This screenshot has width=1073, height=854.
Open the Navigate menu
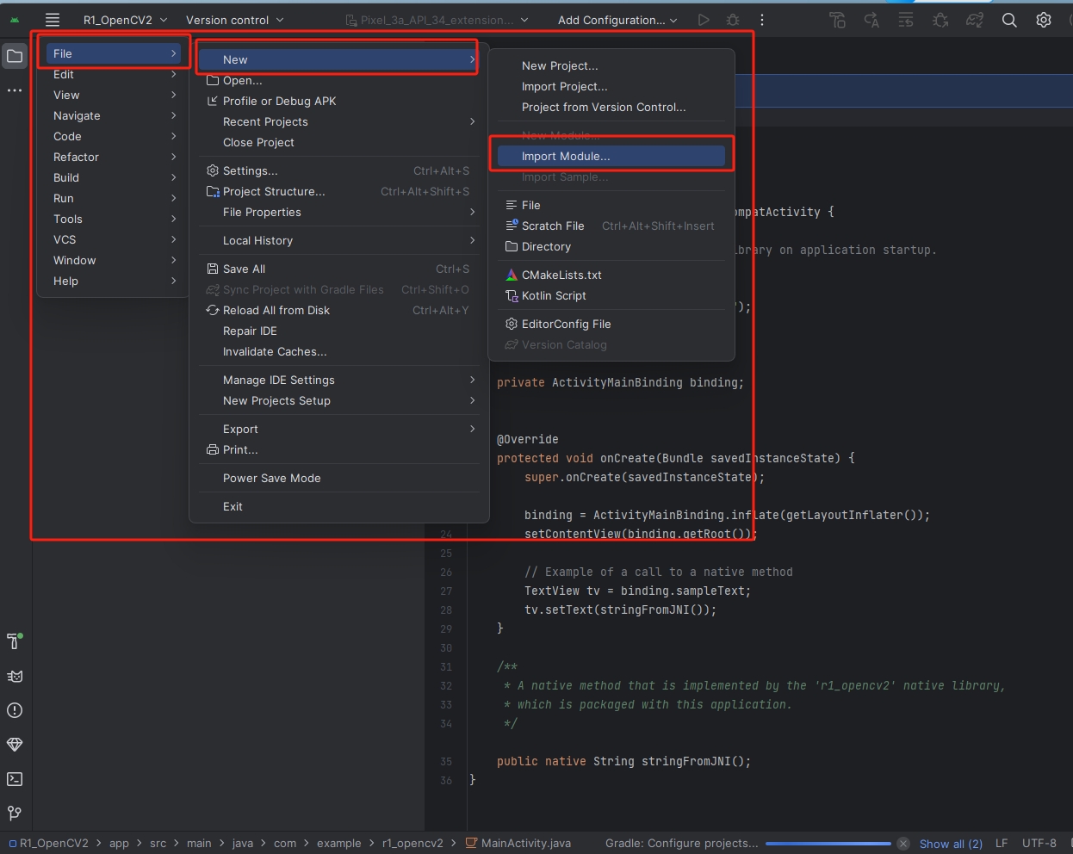(114, 115)
